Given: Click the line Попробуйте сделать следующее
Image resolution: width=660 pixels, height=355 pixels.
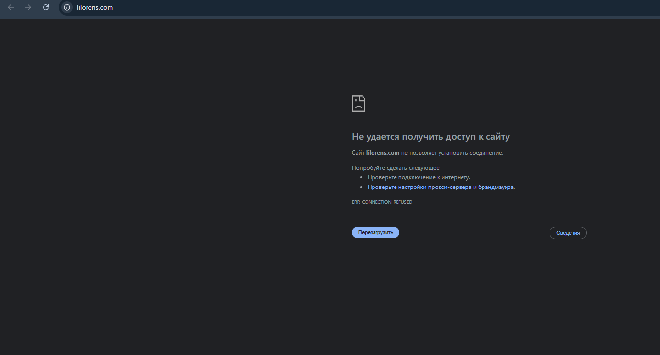Looking at the screenshot, I should (x=396, y=168).
